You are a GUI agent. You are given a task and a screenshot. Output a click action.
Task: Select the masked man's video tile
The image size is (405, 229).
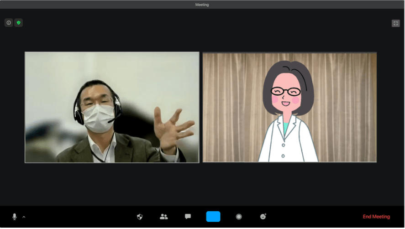(x=112, y=107)
